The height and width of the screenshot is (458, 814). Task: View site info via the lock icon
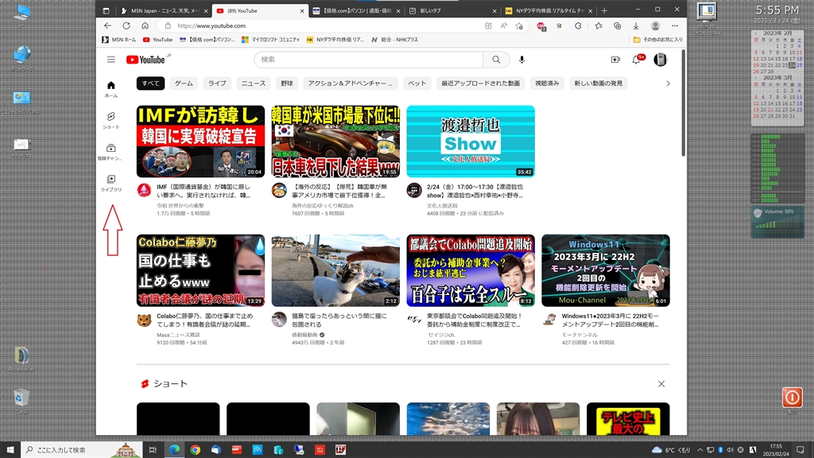tap(168, 25)
